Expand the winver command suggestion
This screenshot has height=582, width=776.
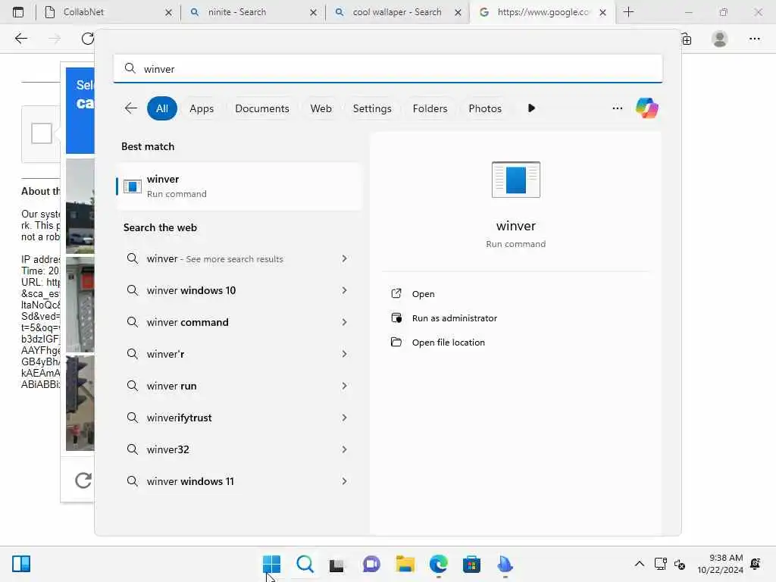(344, 321)
